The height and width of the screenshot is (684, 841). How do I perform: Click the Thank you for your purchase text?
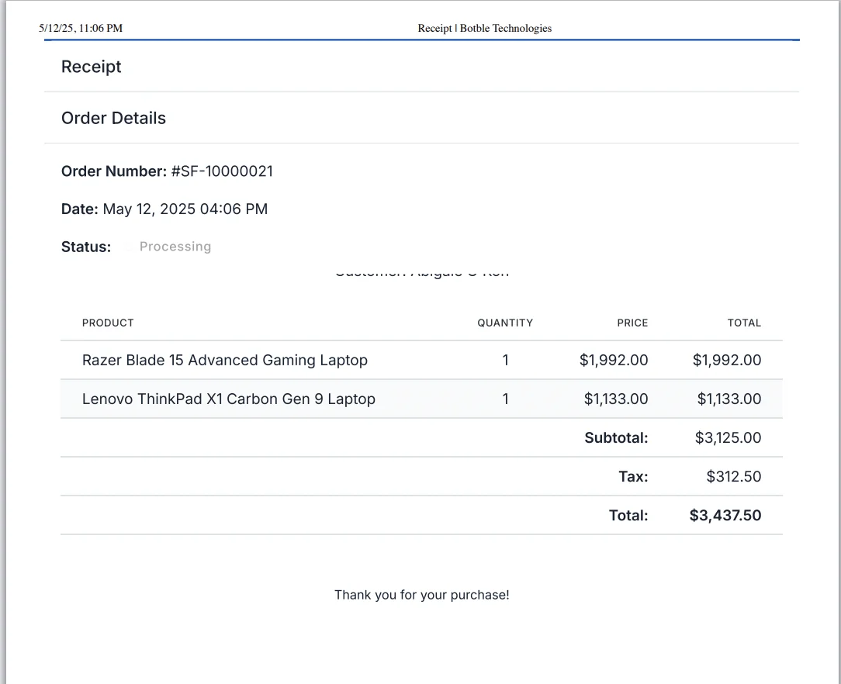(421, 595)
